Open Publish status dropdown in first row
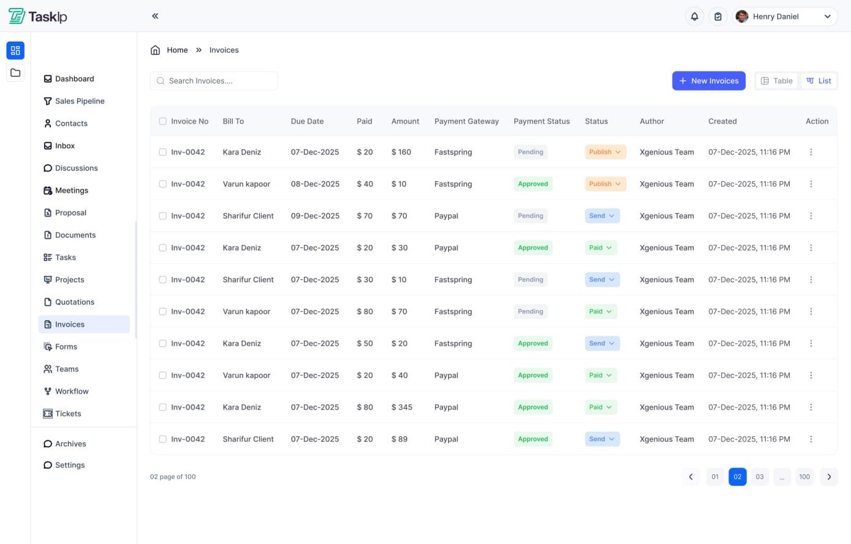This screenshot has height=544, width=851. pos(605,152)
